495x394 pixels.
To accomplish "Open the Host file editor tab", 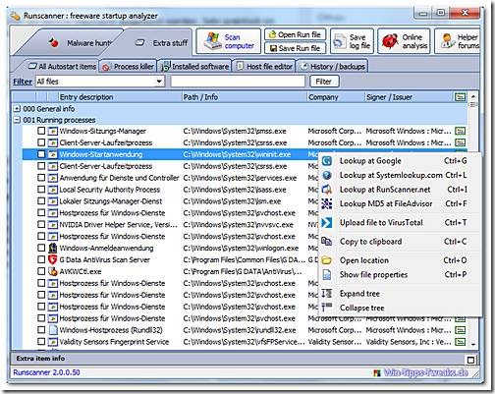I will coord(264,67).
